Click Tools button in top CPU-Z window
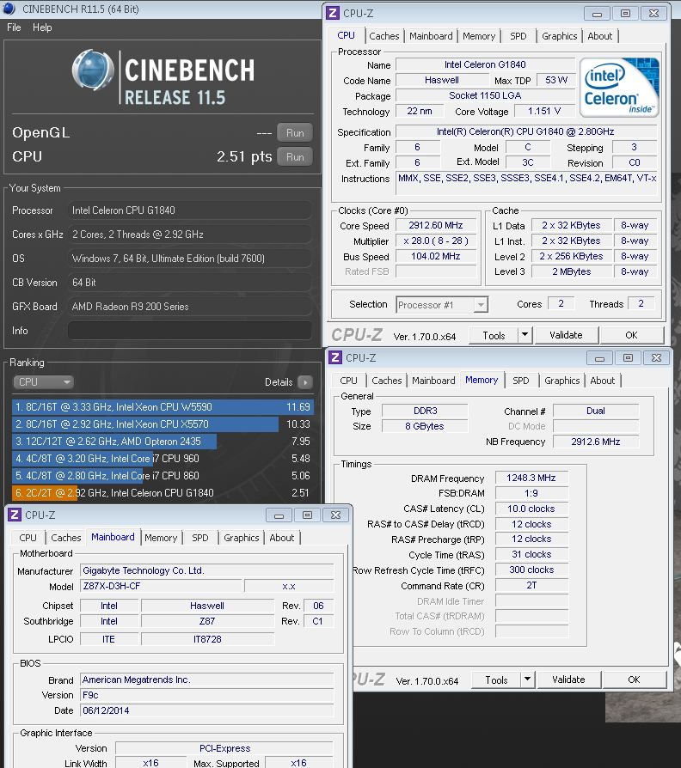The width and height of the screenshot is (681, 768). pyautogui.click(x=494, y=336)
